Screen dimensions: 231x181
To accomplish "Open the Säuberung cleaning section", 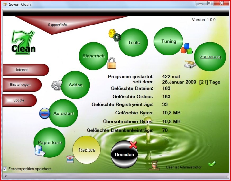I will point(210,57).
